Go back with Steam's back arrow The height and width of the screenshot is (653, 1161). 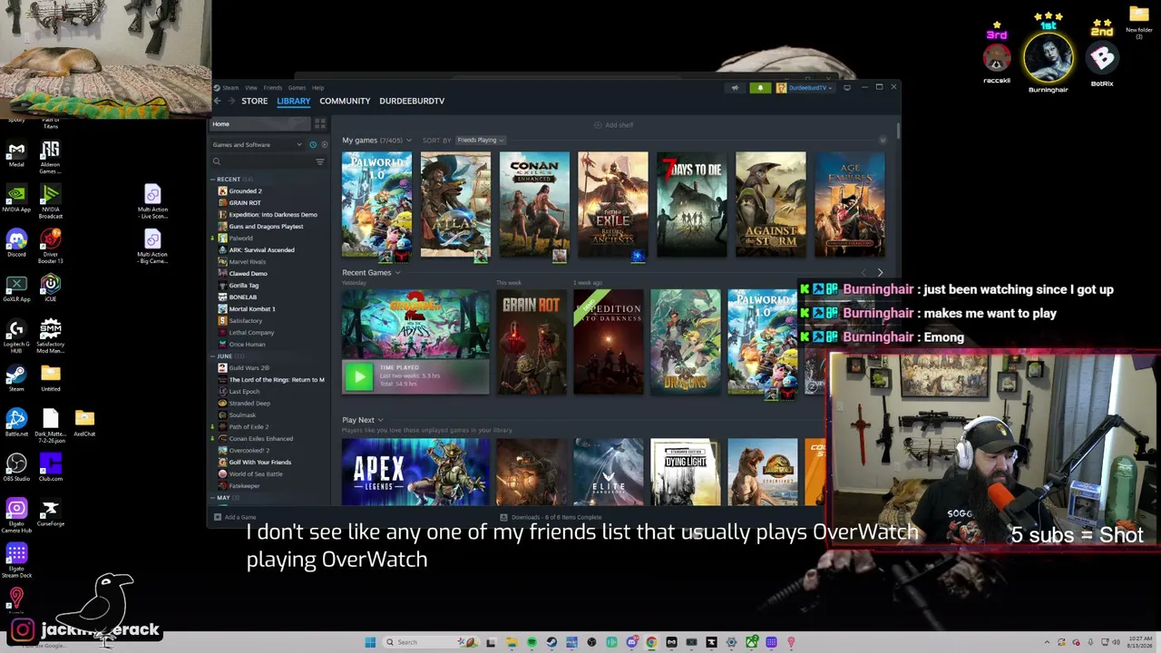[x=218, y=101]
